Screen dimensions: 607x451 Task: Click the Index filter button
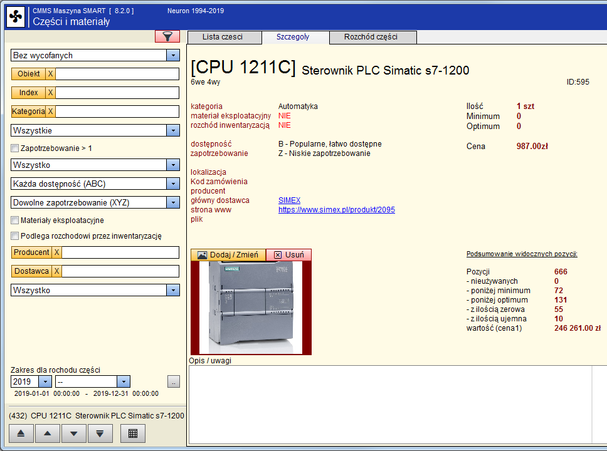pos(28,93)
